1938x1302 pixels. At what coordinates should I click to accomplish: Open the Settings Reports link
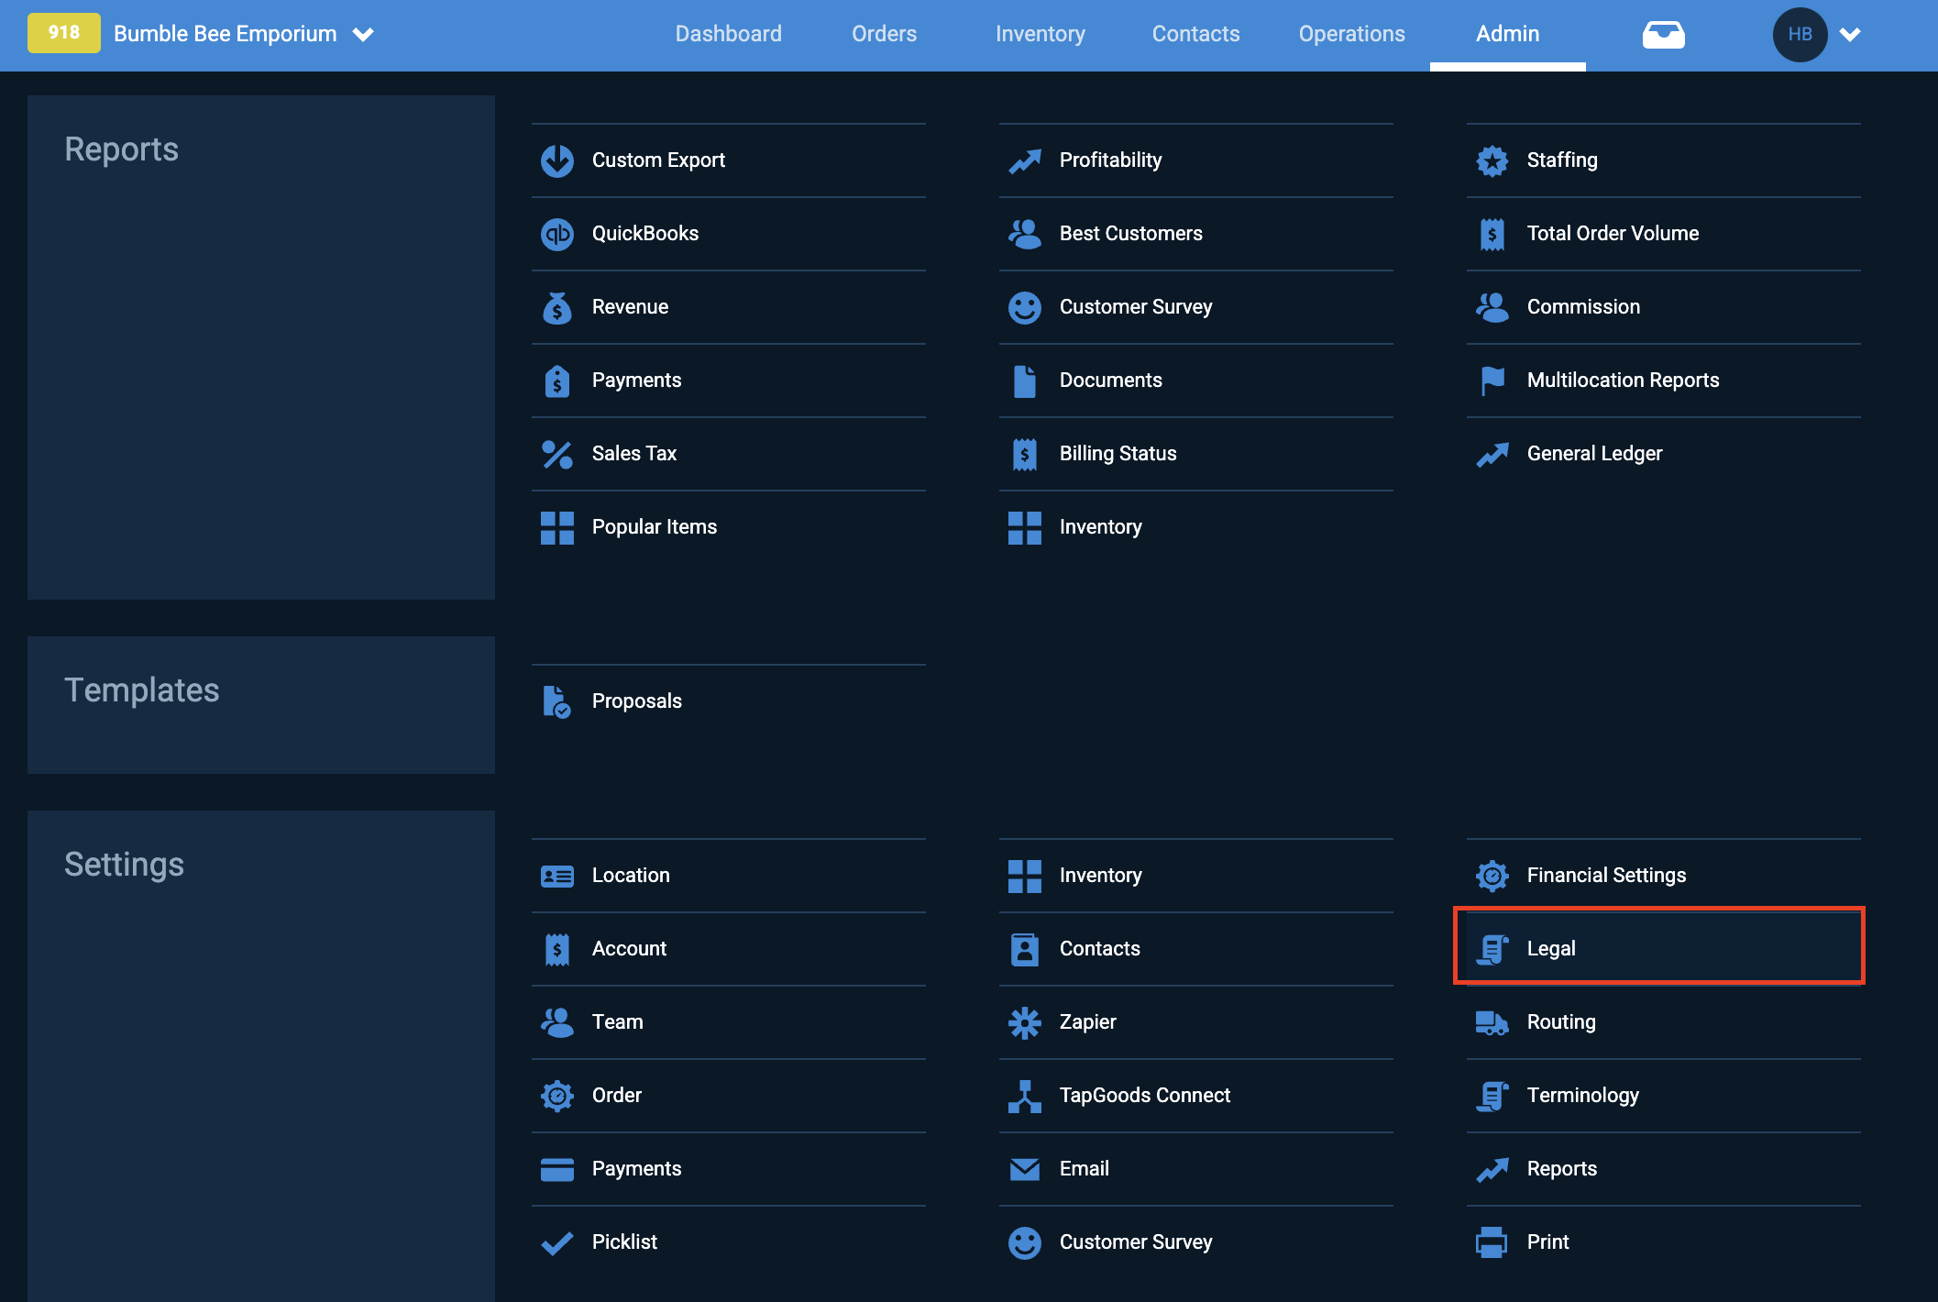tap(1664, 1169)
